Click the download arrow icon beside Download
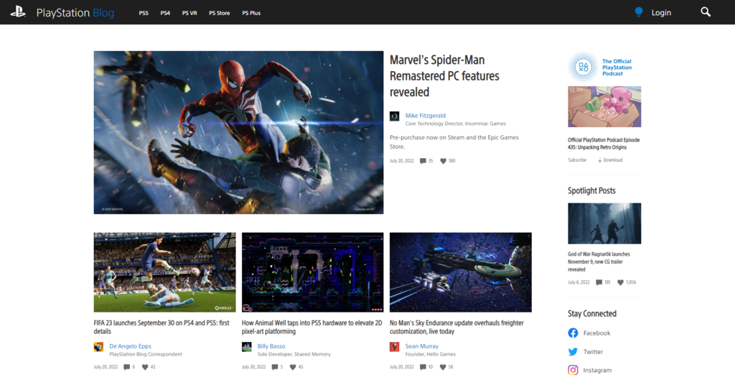 pos(599,160)
